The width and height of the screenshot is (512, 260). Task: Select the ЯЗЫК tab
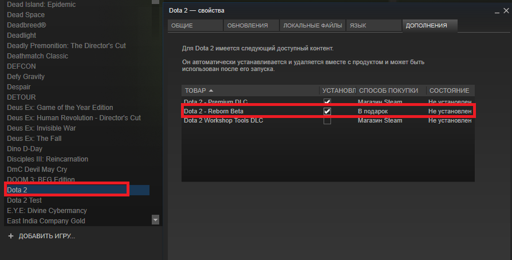tap(373, 25)
